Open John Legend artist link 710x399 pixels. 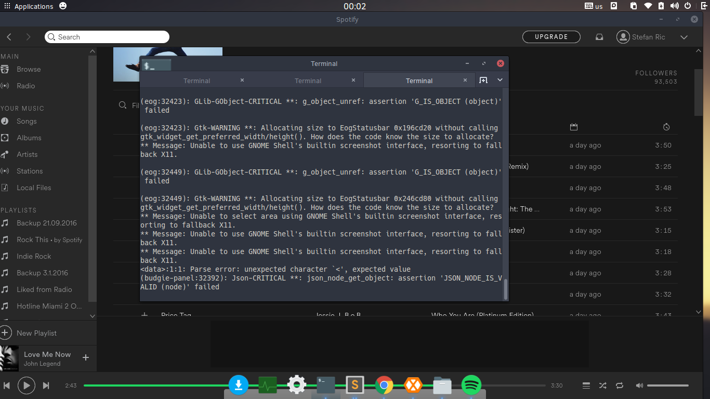[42, 364]
